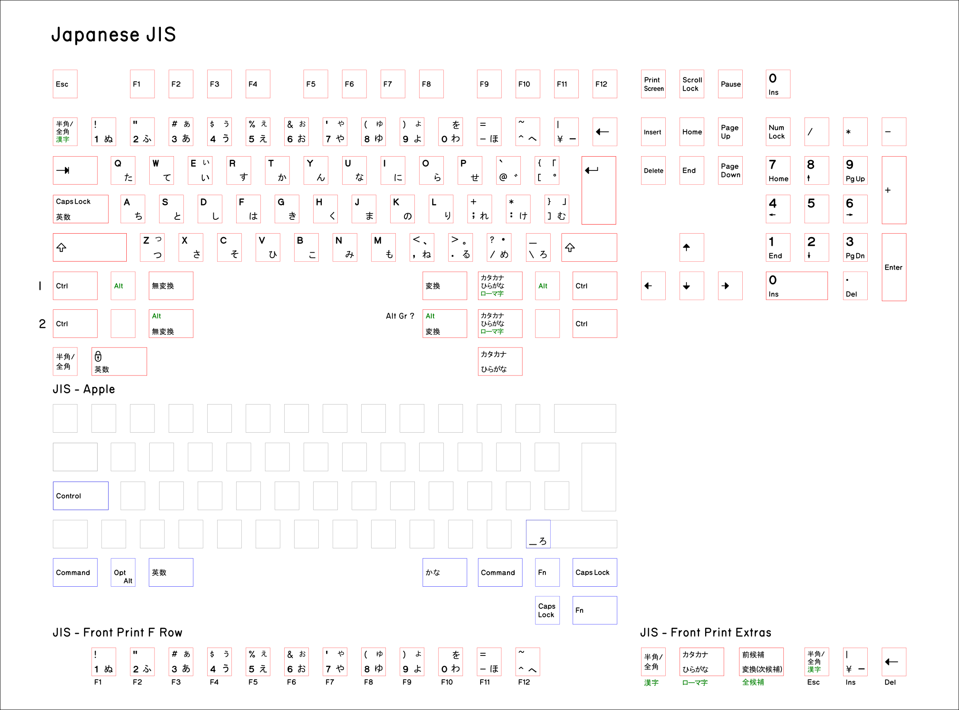Select the Tab key with tab-arrow icon
This screenshot has width=959, height=710.
[75, 170]
